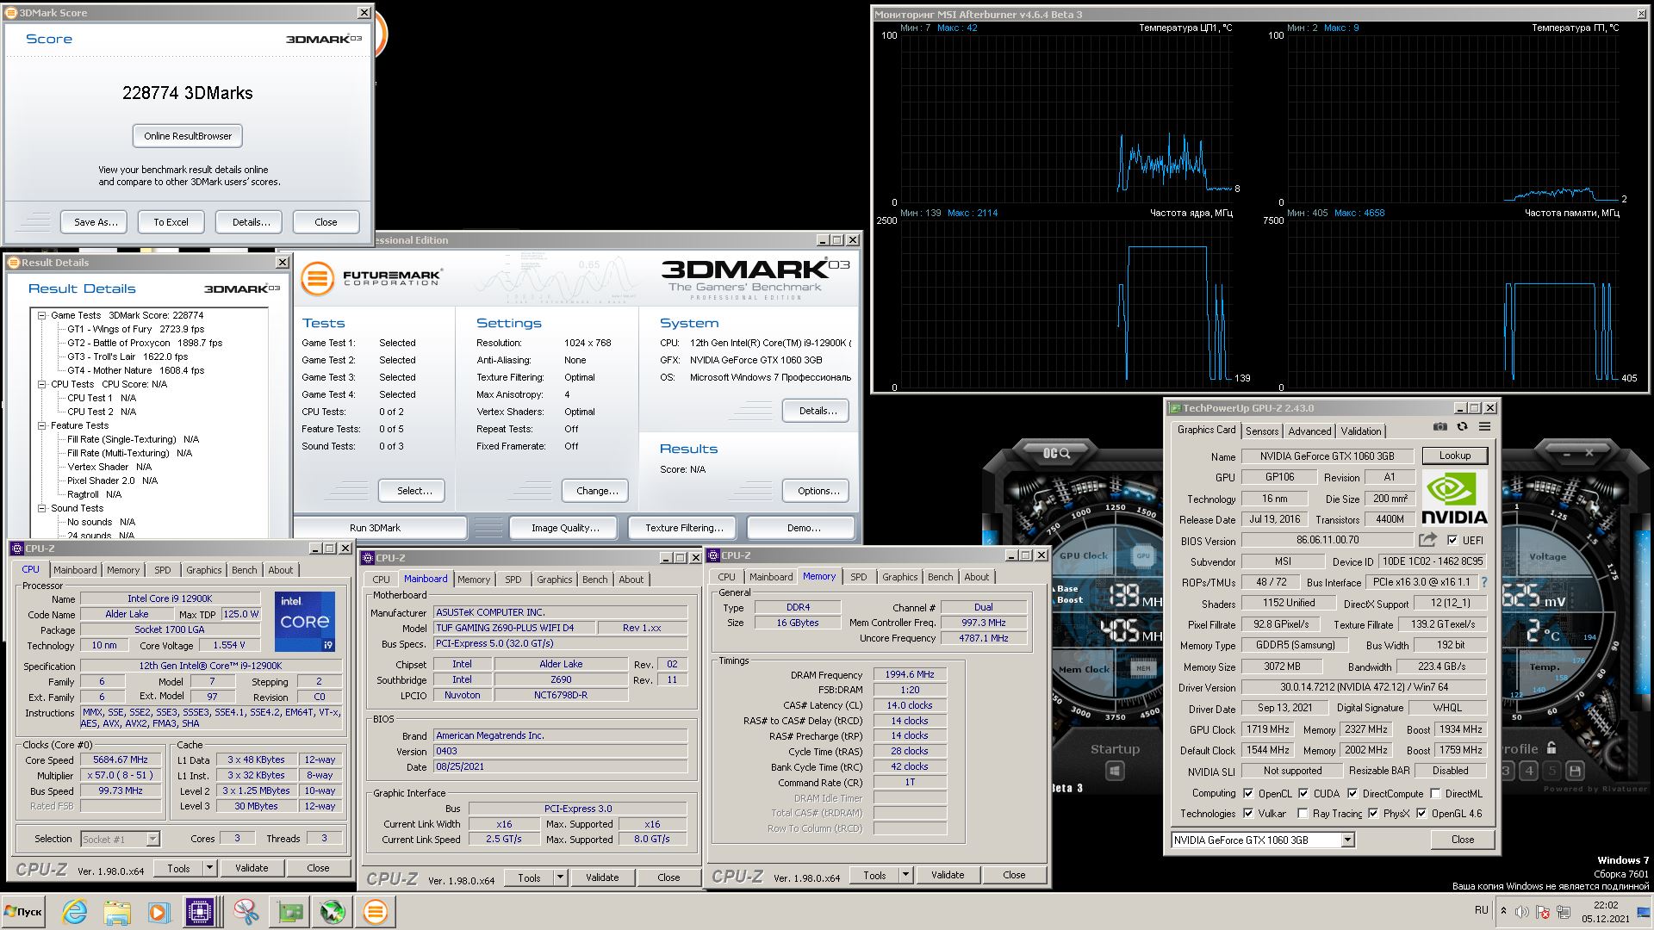Image resolution: width=1654 pixels, height=930 pixels.
Task: Click the Run 3DMark button
Action: [x=376, y=528]
